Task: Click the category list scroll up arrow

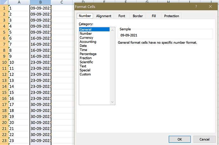Action: 112,30
